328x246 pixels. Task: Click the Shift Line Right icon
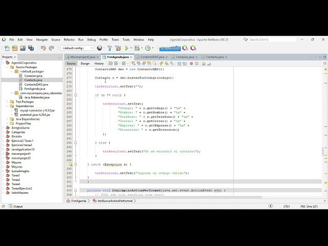tap(184, 64)
